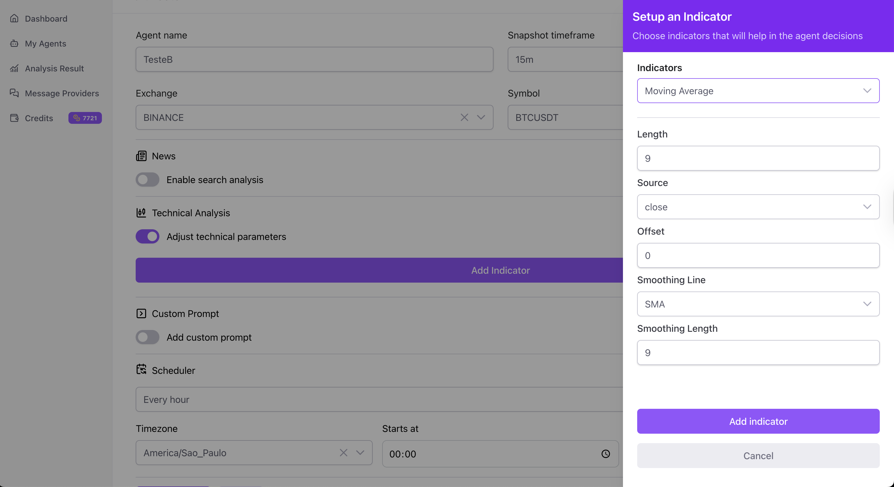Click the Smoothing Length input field
The height and width of the screenshot is (487, 894).
[x=758, y=353]
